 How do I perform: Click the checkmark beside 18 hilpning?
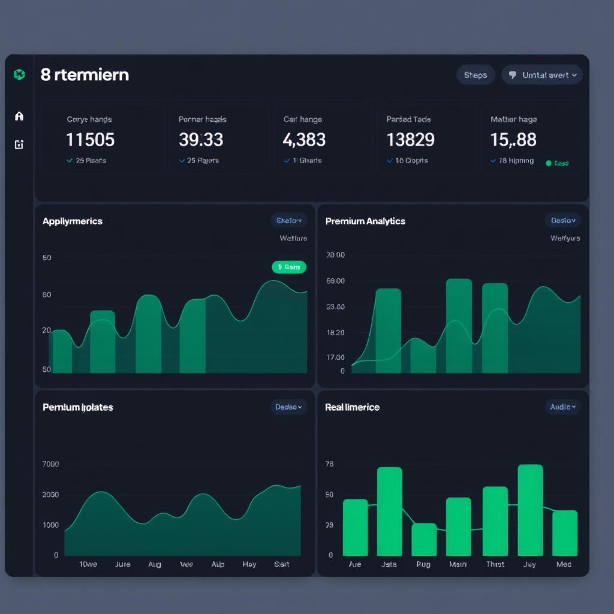tap(493, 161)
